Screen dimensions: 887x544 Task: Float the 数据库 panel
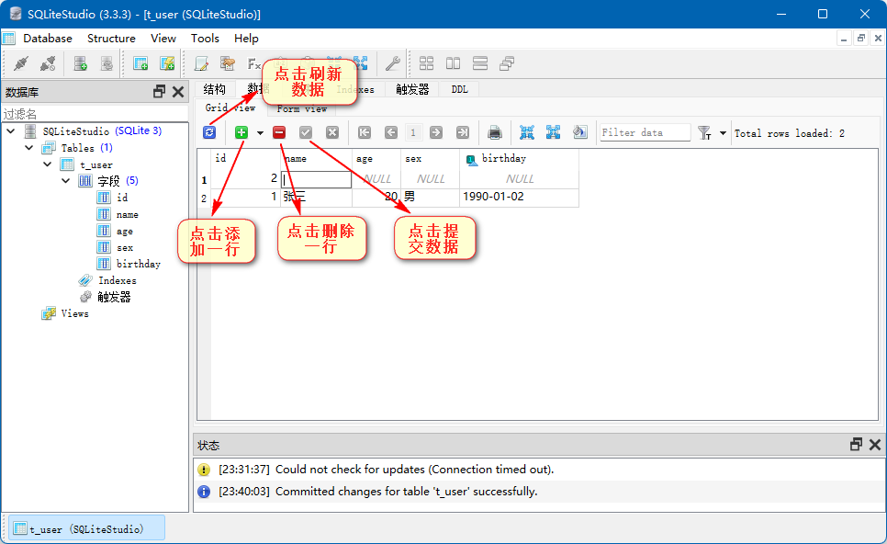pyautogui.click(x=160, y=92)
